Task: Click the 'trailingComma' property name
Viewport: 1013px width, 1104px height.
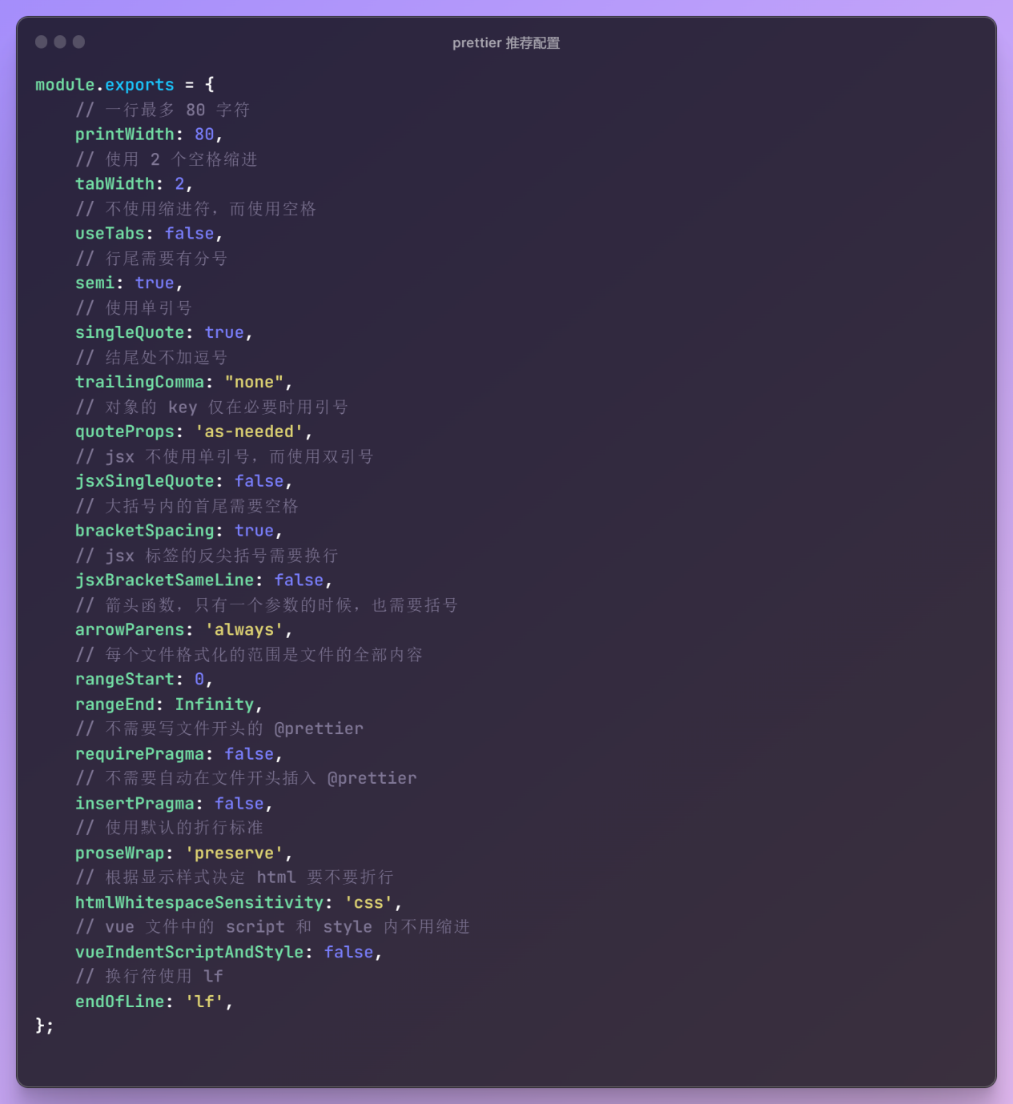Action: click(x=139, y=383)
